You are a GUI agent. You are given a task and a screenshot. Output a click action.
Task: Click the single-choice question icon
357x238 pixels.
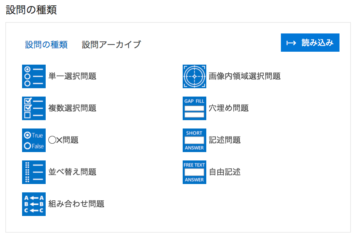click(x=34, y=76)
